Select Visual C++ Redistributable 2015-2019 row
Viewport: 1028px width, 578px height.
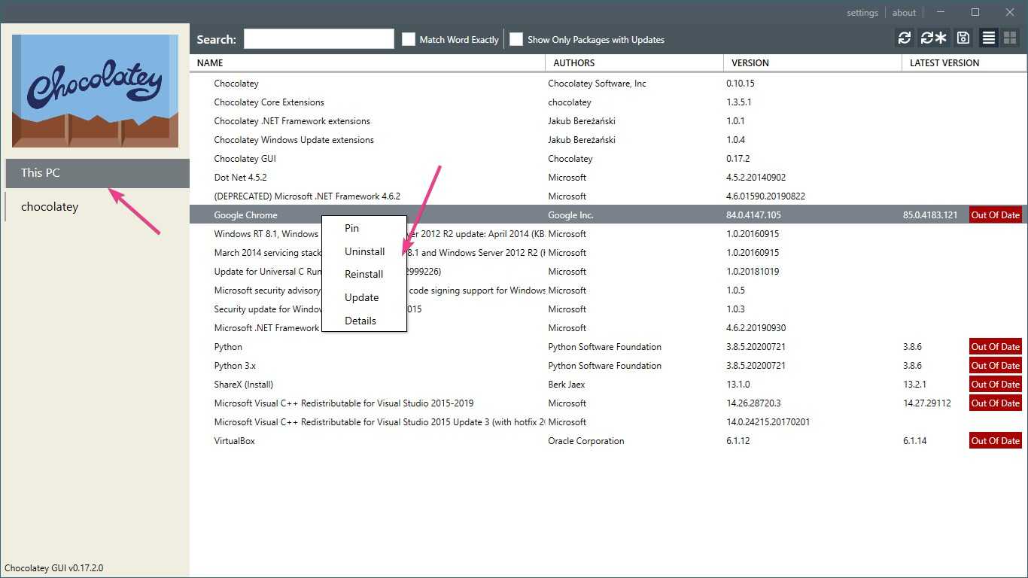(608, 403)
